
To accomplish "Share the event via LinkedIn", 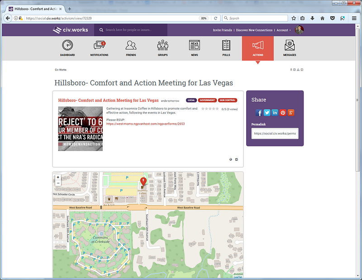I will click(x=275, y=112).
